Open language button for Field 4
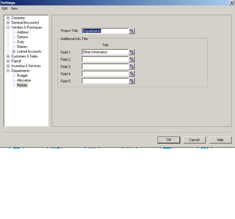235x219 pixels. pyautogui.click(x=132, y=74)
